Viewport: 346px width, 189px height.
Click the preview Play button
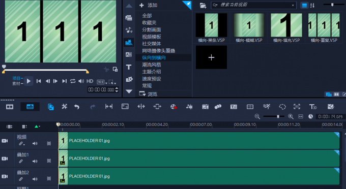[28, 81]
